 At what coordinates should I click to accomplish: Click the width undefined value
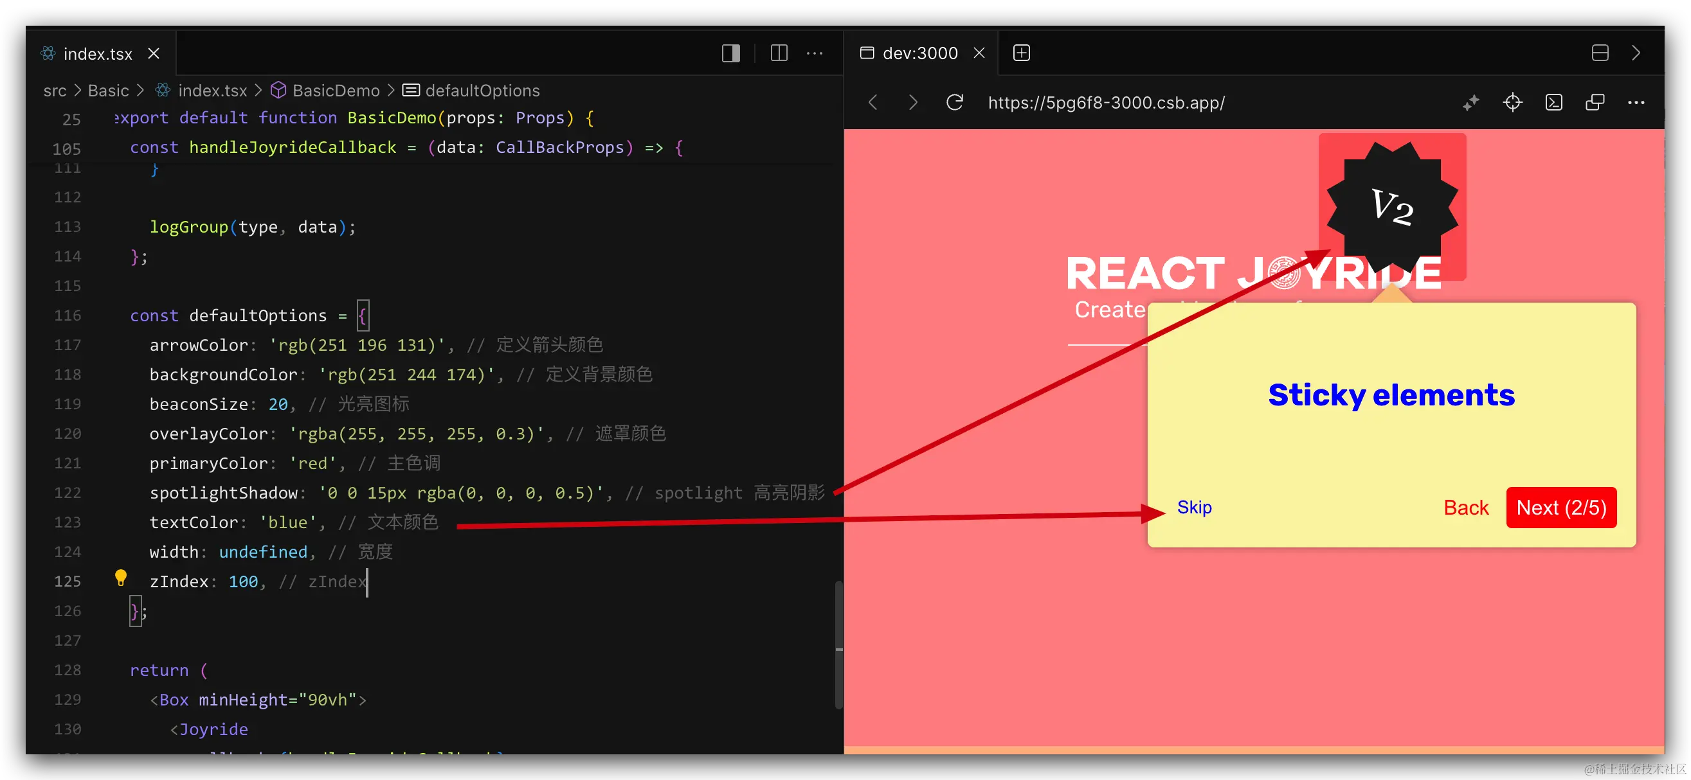pyautogui.click(x=262, y=552)
